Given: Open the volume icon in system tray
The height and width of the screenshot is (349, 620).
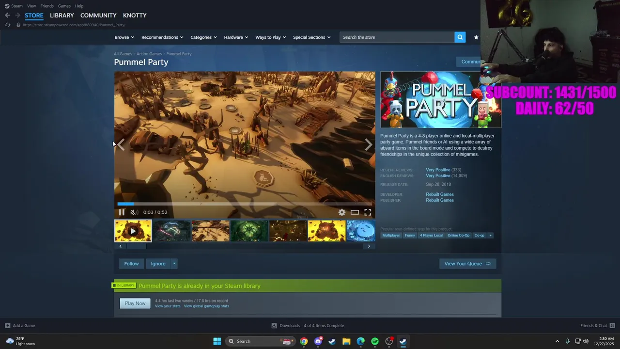Looking at the screenshot, I should (586, 341).
